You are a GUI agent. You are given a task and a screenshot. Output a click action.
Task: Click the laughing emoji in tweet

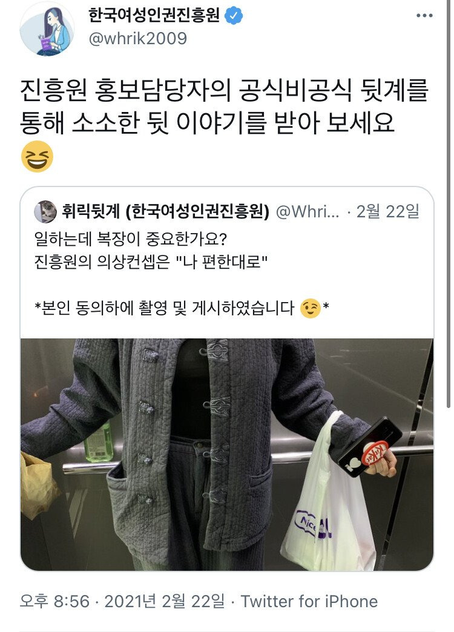37,156
